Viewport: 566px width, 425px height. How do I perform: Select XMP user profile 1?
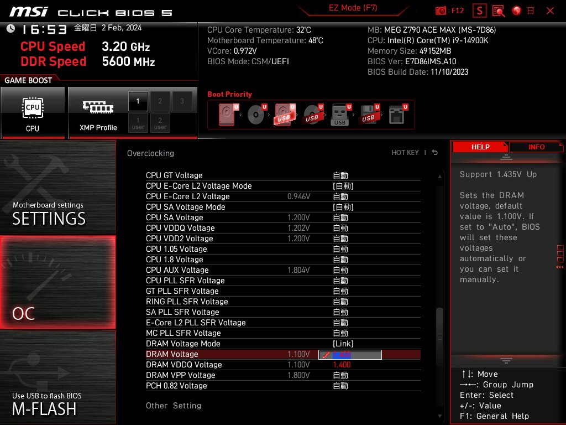click(138, 123)
